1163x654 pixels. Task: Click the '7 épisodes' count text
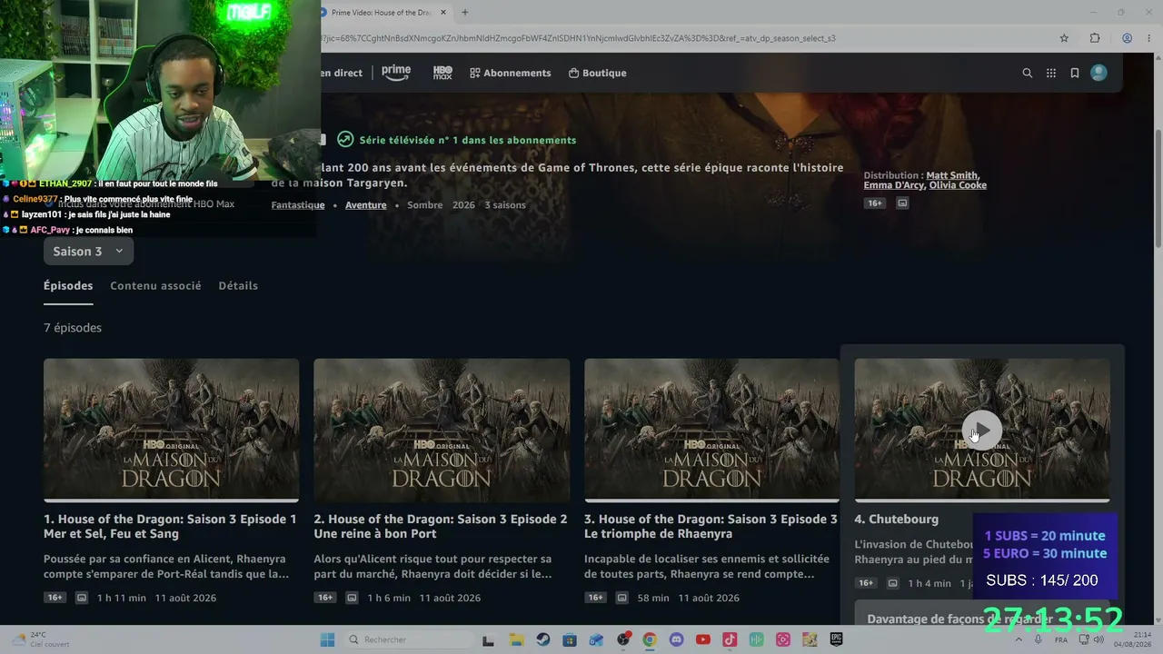tap(73, 328)
